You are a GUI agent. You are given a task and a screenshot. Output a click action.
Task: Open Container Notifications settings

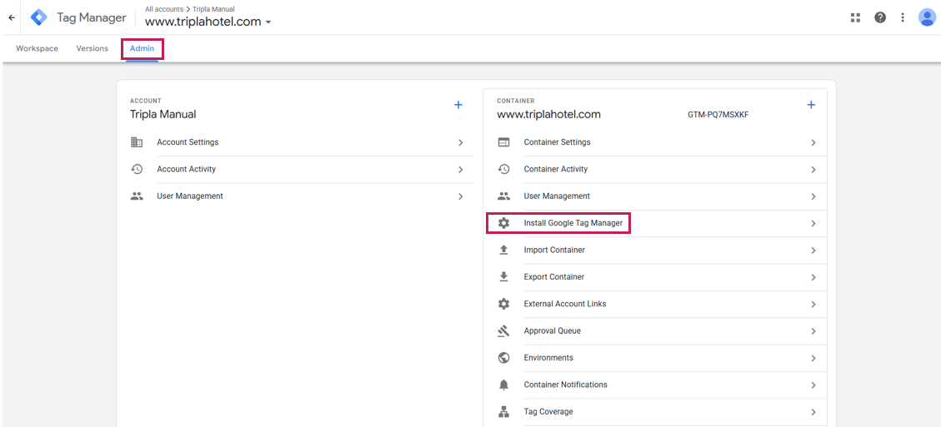(565, 385)
